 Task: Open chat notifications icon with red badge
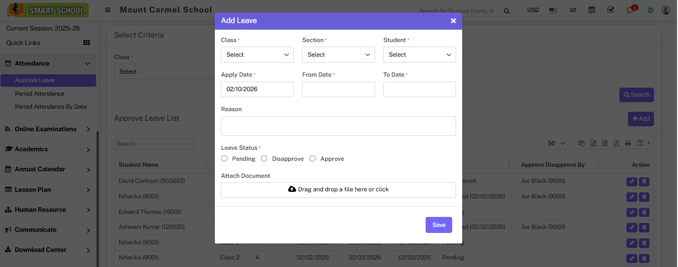[630, 10]
